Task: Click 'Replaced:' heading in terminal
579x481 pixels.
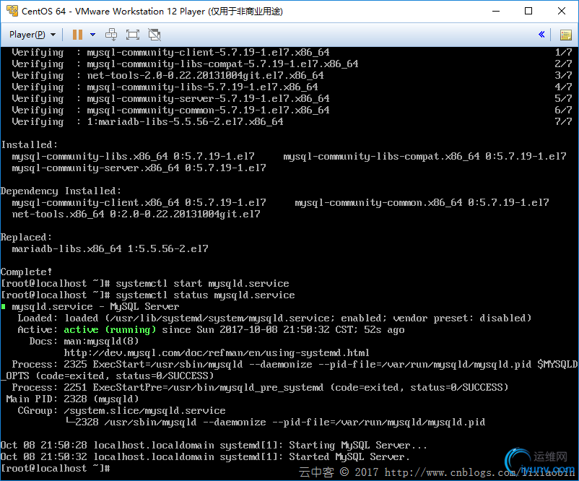Action: click(x=26, y=238)
